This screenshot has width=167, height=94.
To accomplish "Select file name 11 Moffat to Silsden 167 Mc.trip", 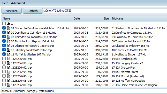I will pos(31,54).
